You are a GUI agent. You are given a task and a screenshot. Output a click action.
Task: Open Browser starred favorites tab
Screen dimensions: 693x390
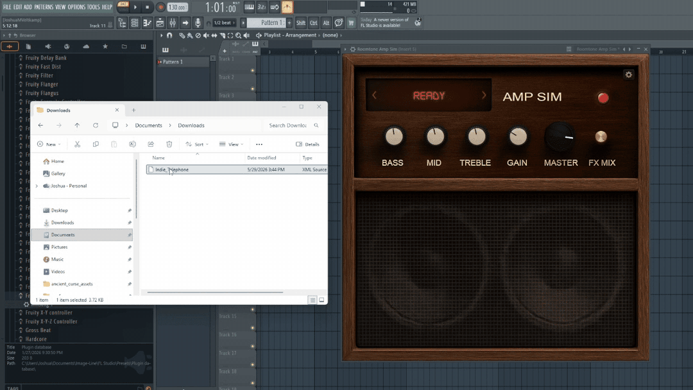[105, 46]
